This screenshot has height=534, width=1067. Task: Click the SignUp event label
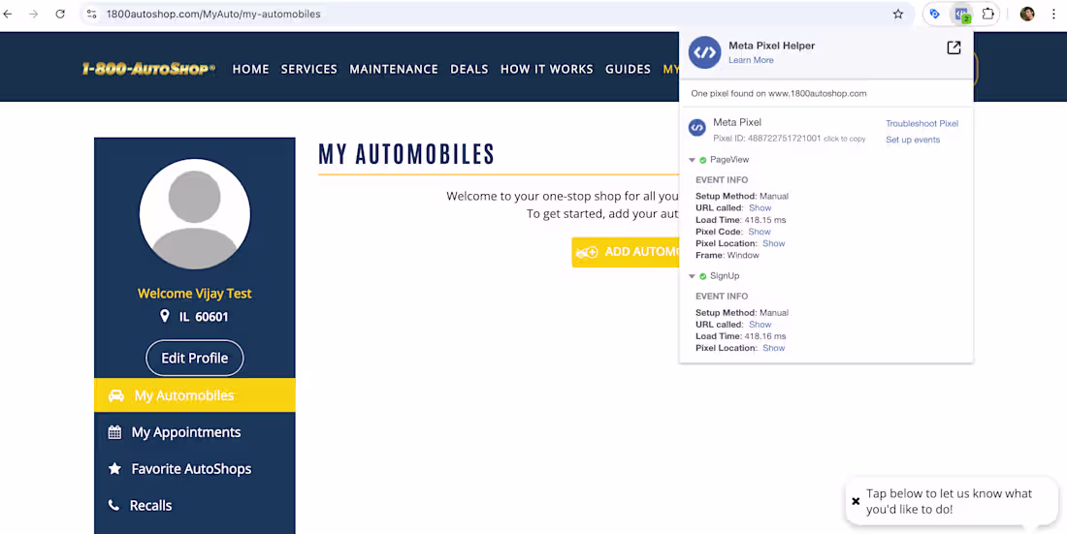[x=725, y=276]
